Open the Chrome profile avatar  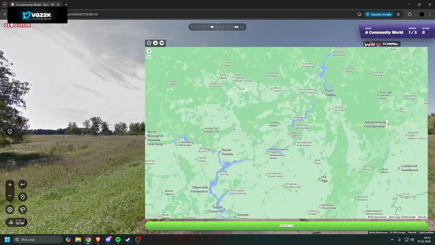pos(422,14)
